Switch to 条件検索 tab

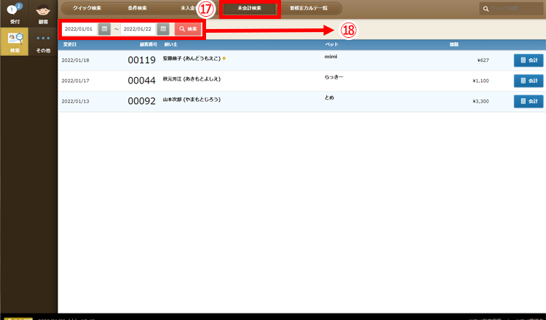coord(137,8)
